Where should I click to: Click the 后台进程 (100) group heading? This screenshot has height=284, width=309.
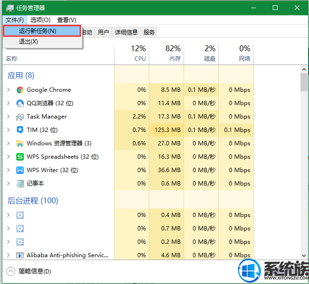point(33,201)
